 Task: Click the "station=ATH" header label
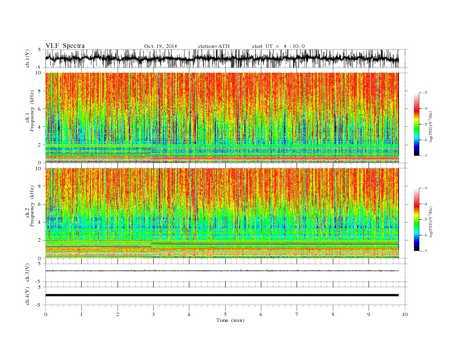(214, 46)
